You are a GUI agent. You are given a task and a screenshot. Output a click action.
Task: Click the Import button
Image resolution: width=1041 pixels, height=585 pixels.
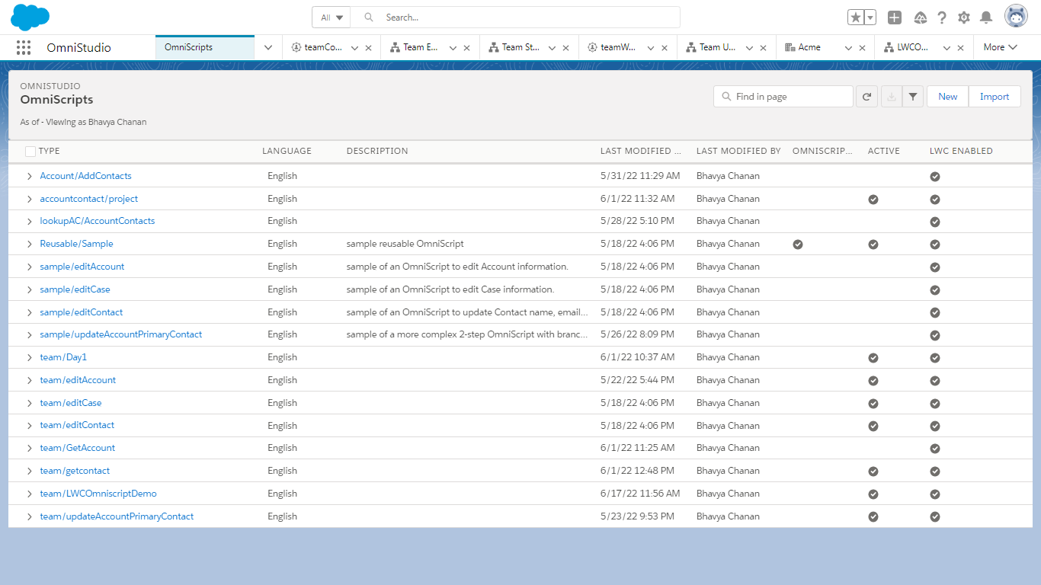point(995,97)
